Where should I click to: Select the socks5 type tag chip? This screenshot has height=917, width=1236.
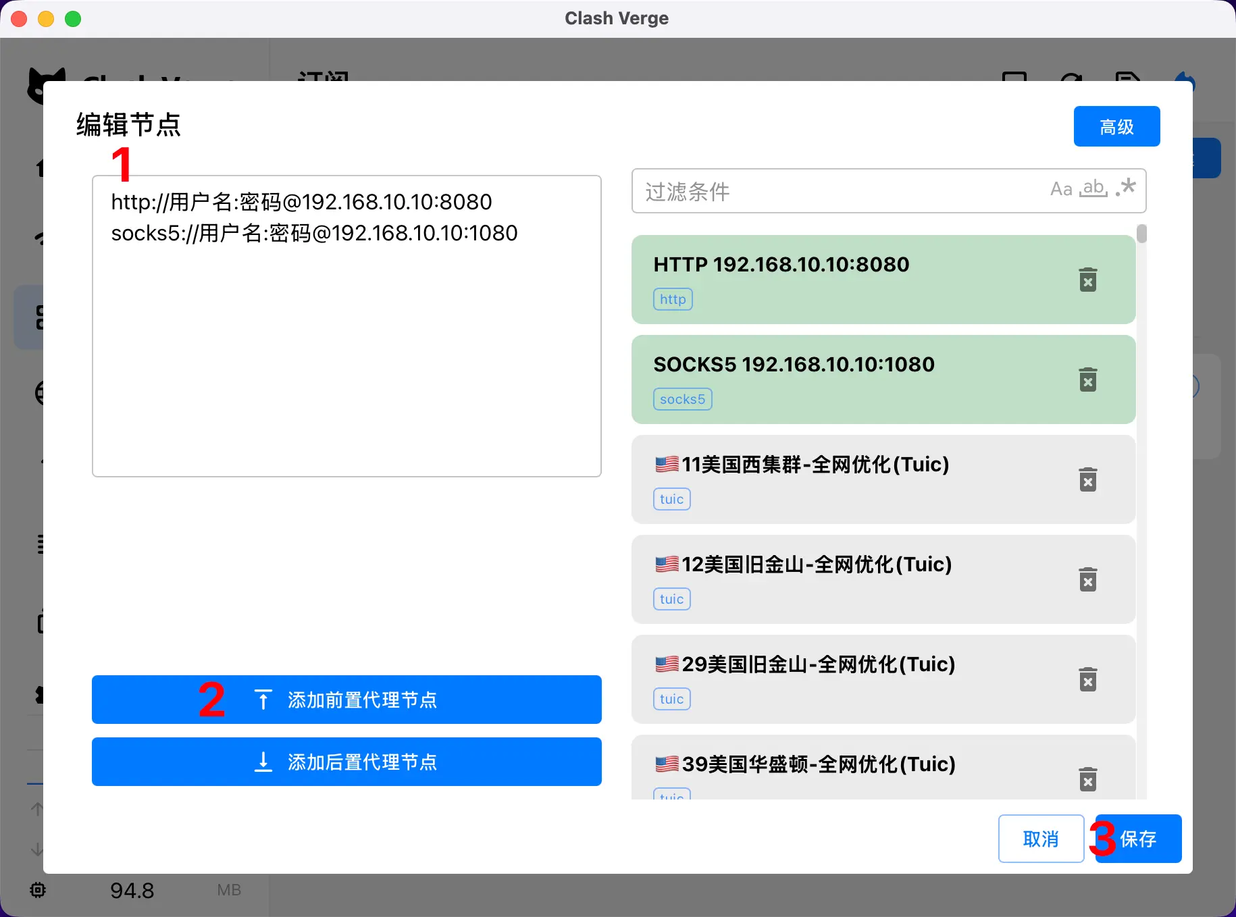[x=682, y=398]
